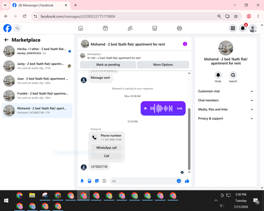Open Chrome three-dot menu
Screen dimensions: 264x211
[x=258, y=16]
